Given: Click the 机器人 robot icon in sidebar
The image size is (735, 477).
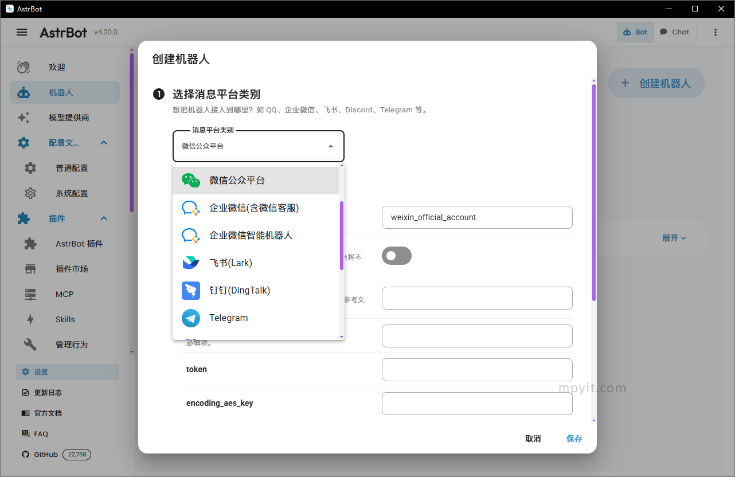Looking at the screenshot, I should click(24, 92).
